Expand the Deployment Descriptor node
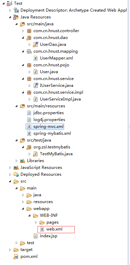Image resolution: width=130 pixels, height=265 pixels. [10, 10]
